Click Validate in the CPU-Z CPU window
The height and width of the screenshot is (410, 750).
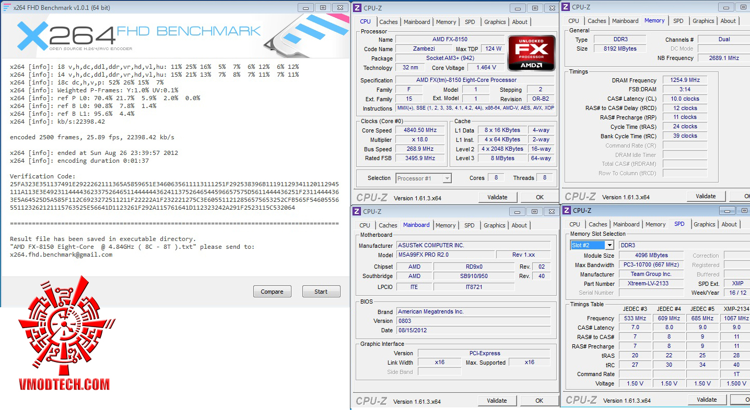point(498,197)
